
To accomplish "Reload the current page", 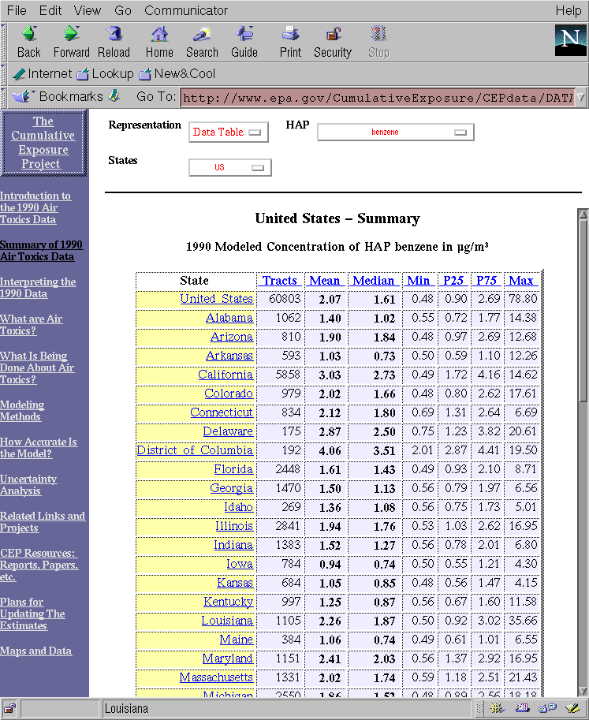I will tap(114, 35).
